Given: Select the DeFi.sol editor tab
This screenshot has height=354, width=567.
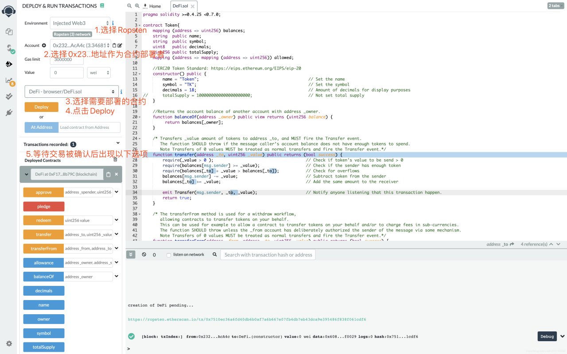Looking at the screenshot, I should click(180, 6).
